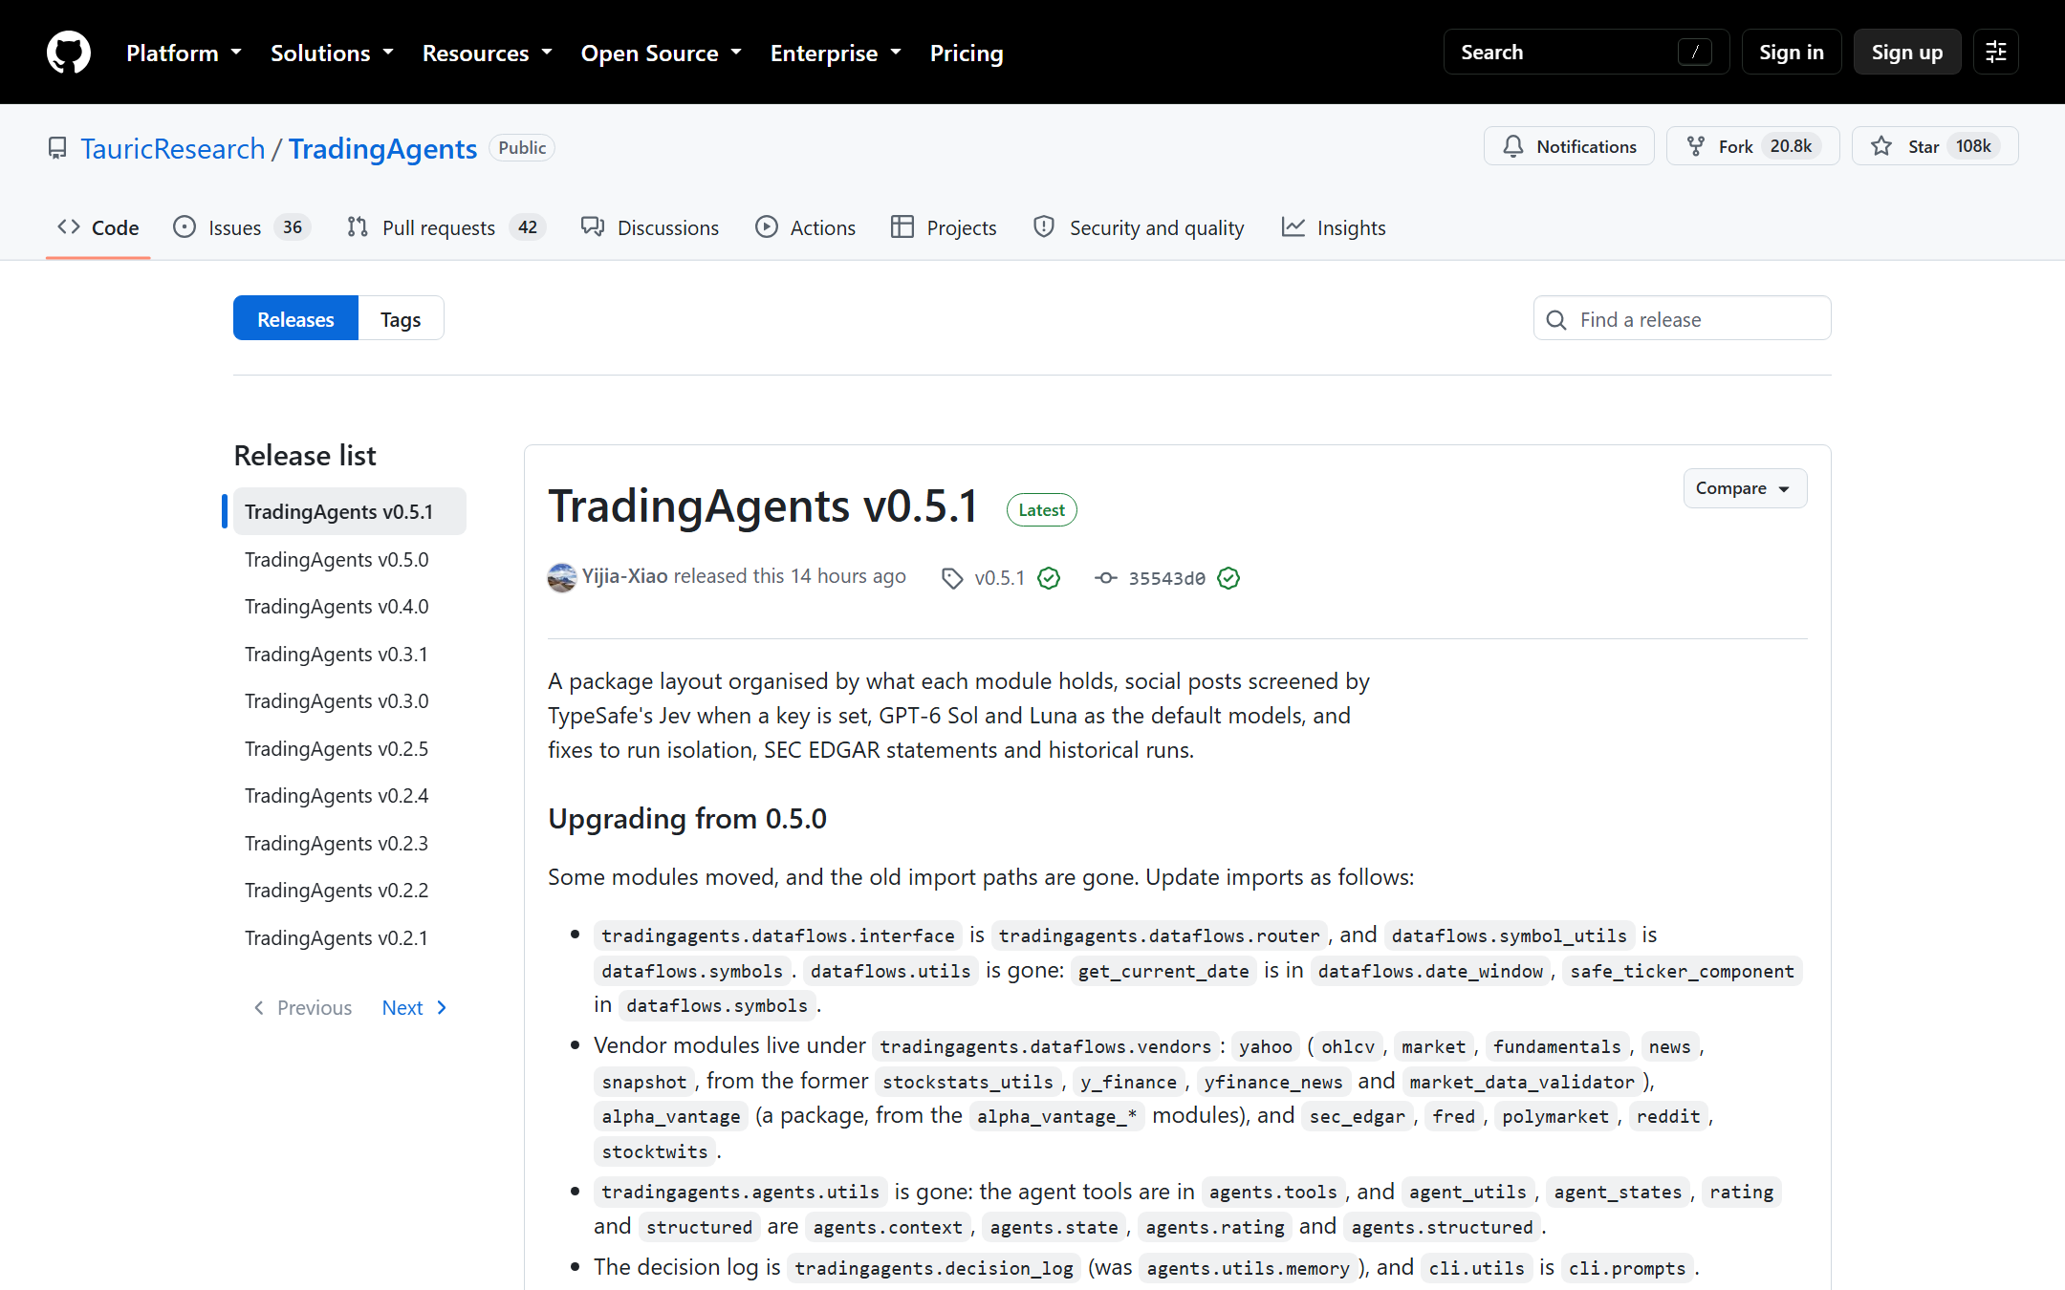The image size is (2065, 1290).
Task: Go to Next releases page
Action: tap(415, 1007)
